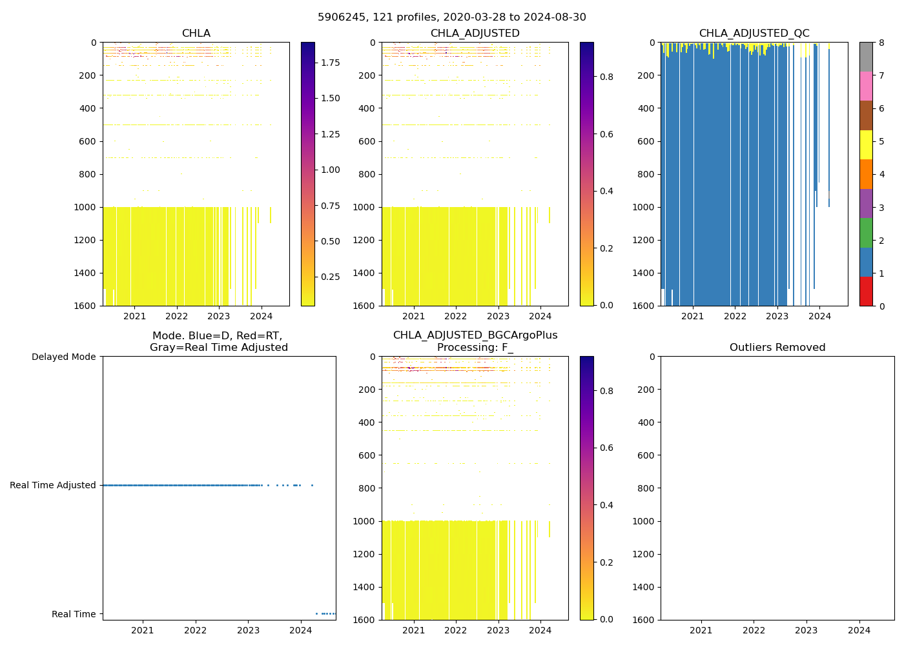The height and width of the screenshot is (645, 904).
Task: Click the red segment of the QC colorbar
Action: click(x=866, y=291)
